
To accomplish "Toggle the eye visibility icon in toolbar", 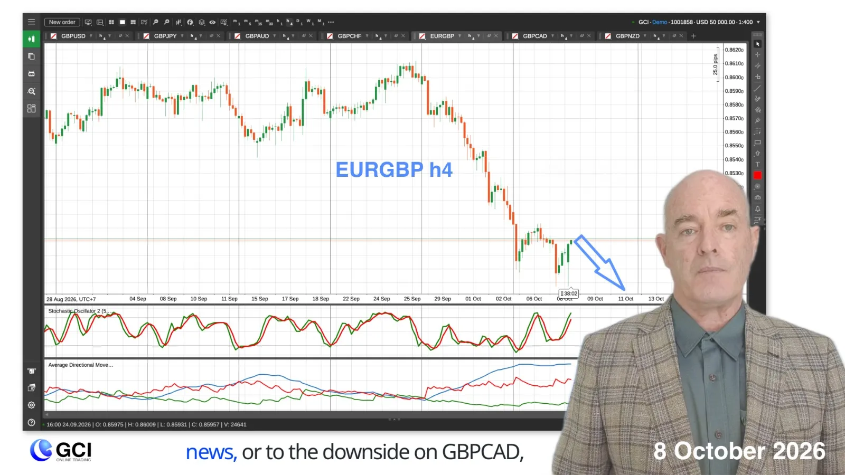I will [212, 22].
